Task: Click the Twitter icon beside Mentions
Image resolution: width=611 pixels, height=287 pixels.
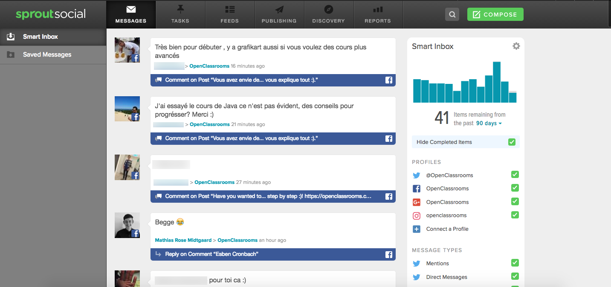Action: (417, 264)
